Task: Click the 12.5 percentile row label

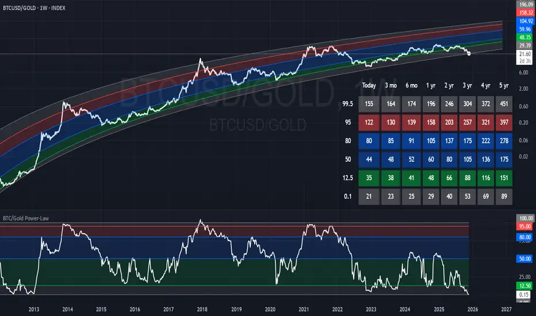Action: click(347, 178)
